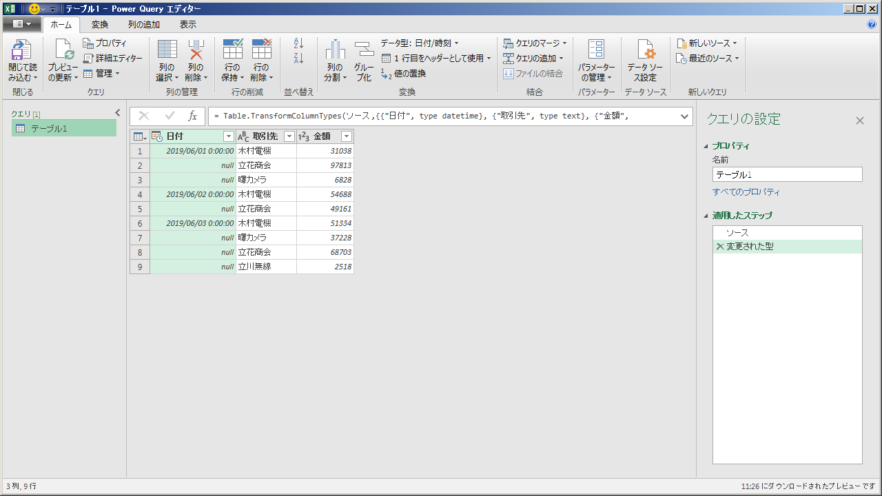Switch to Add Column (列の追加) tab

coord(144,25)
